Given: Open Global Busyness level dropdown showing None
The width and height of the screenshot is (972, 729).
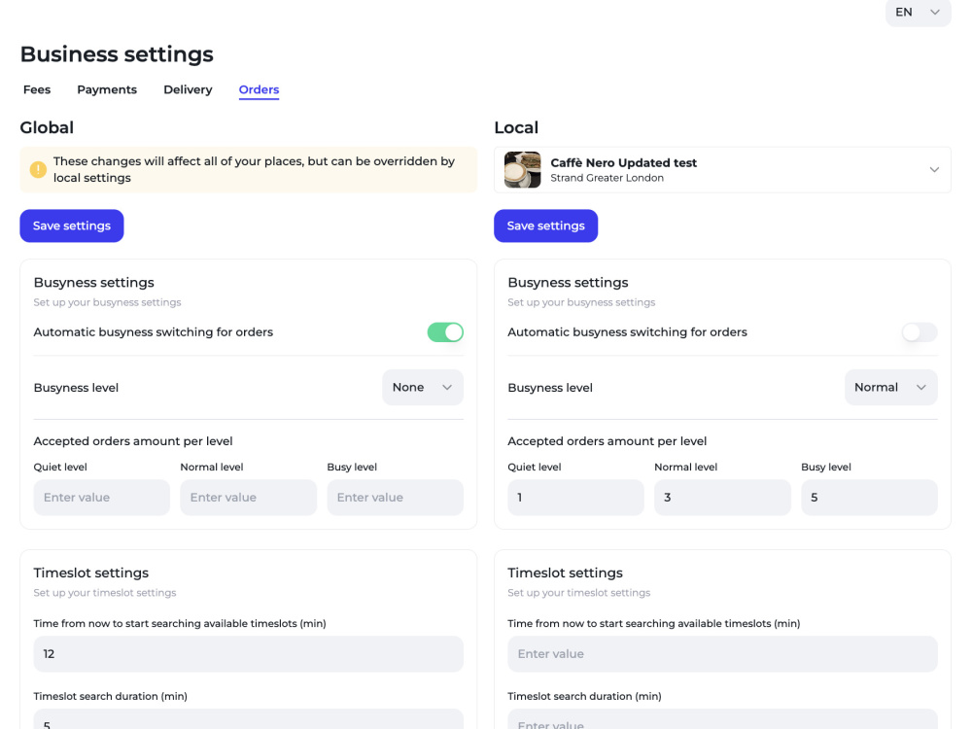Looking at the screenshot, I should (x=423, y=388).
